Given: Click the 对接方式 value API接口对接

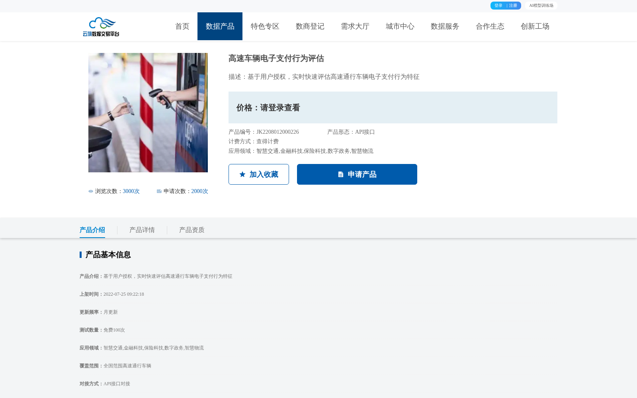Looking at the screenshot, I should coord(117,384).
